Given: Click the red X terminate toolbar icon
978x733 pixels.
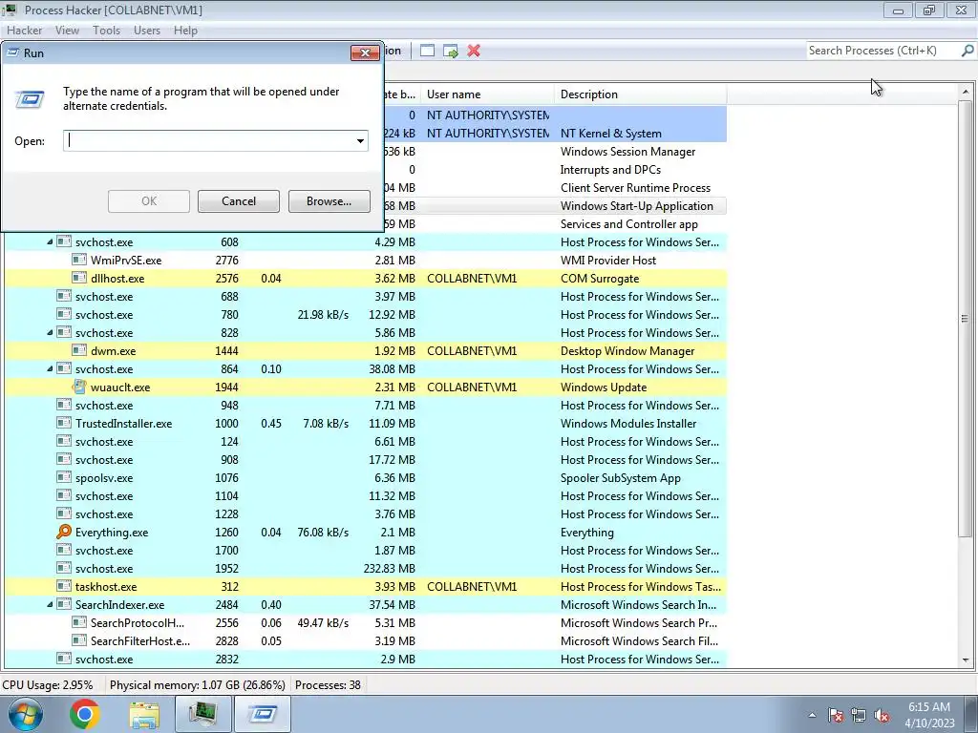Looking at the screenshot, I should [x=474, y=51].
